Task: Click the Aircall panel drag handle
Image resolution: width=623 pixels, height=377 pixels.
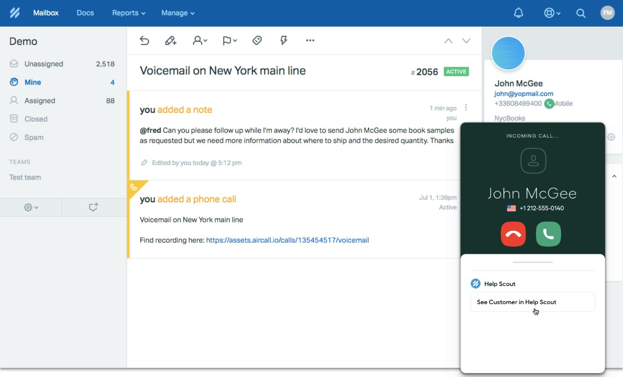Action: tap(533, 262)
